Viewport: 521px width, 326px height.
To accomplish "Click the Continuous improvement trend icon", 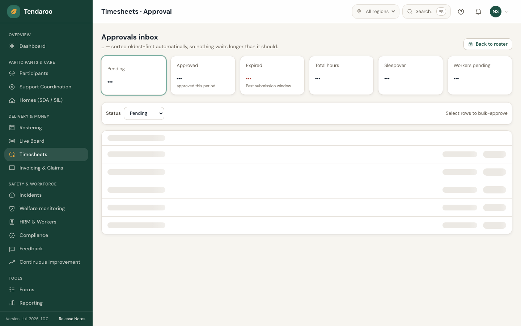I will (12, 262).
